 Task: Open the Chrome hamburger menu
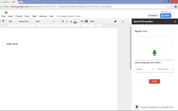(175, 6)
